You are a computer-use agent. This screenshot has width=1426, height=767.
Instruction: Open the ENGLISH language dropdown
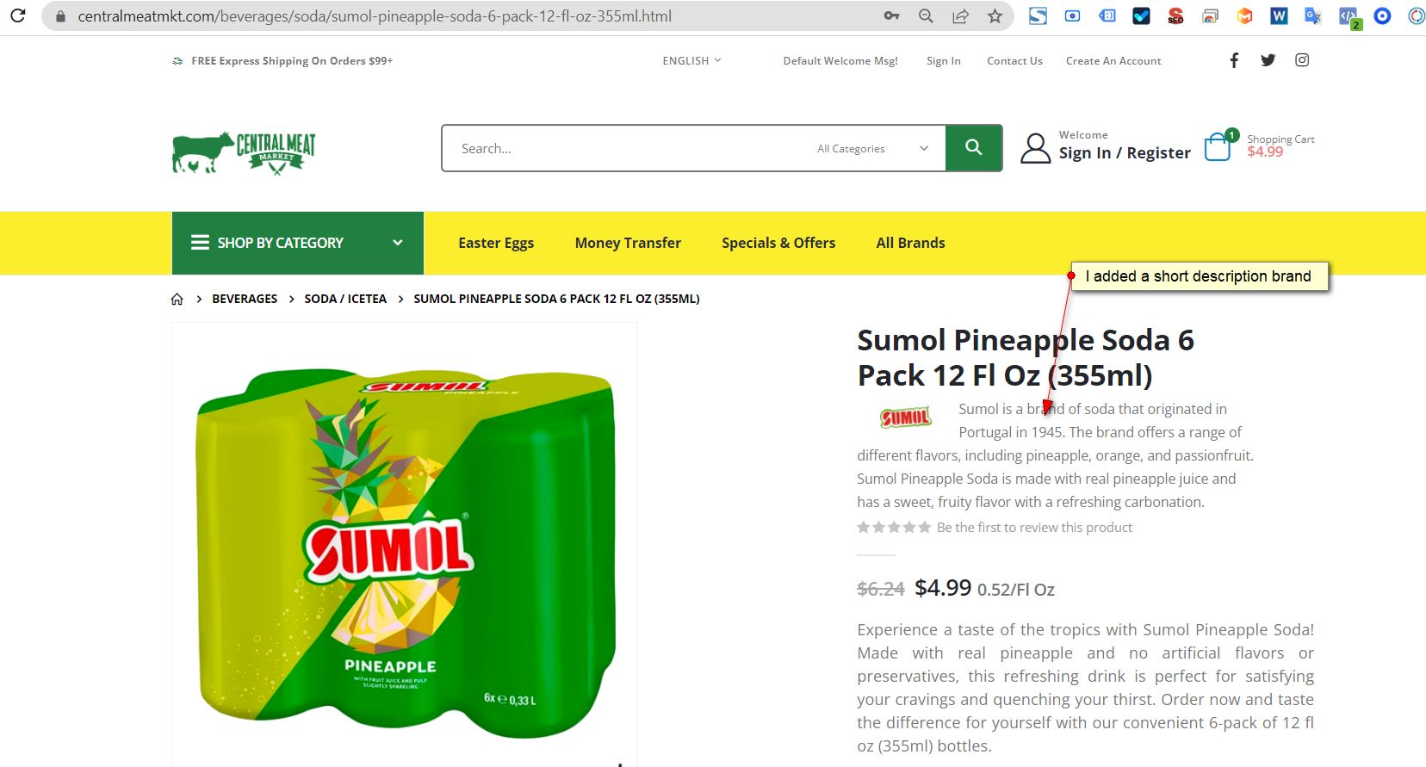point(691,60)
